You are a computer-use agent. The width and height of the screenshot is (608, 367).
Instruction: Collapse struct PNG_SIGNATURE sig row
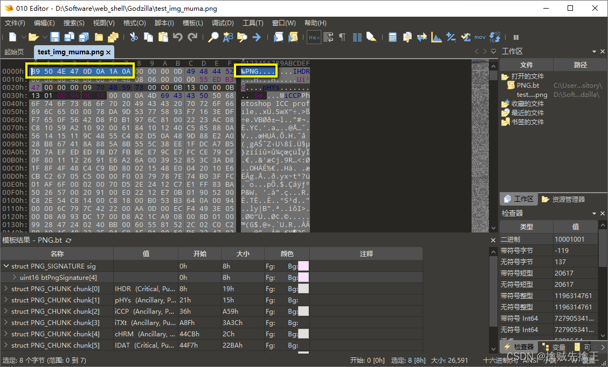[x=6, y=266]
